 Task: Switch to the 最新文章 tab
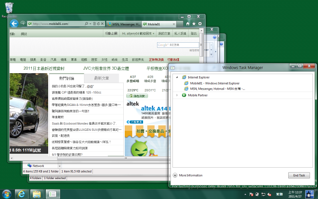[x=101, y=78]
